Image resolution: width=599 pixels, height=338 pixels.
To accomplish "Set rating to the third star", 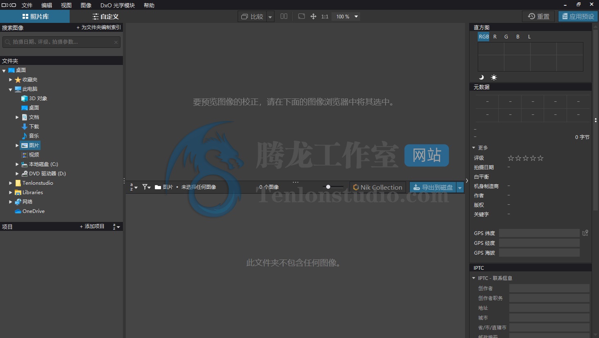I will tap(526, 158).
